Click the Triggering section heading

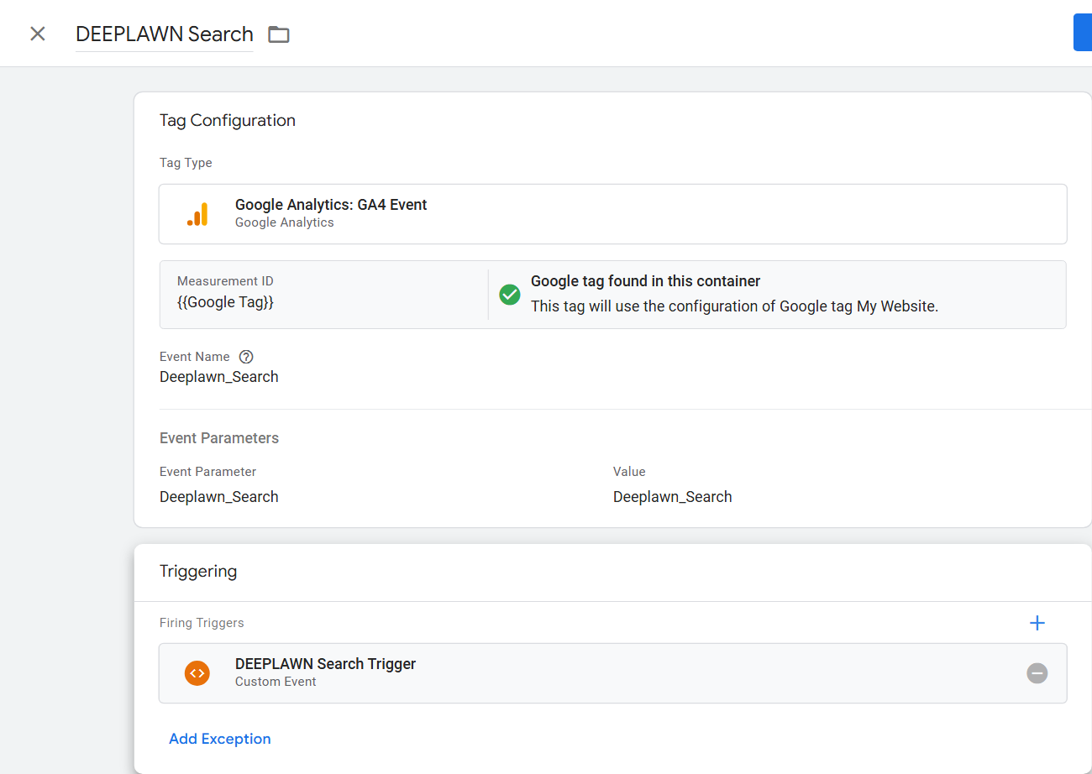point(198,572)
